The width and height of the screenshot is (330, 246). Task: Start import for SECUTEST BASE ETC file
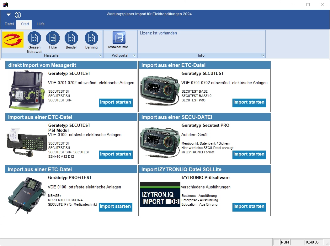click(249, 102)
